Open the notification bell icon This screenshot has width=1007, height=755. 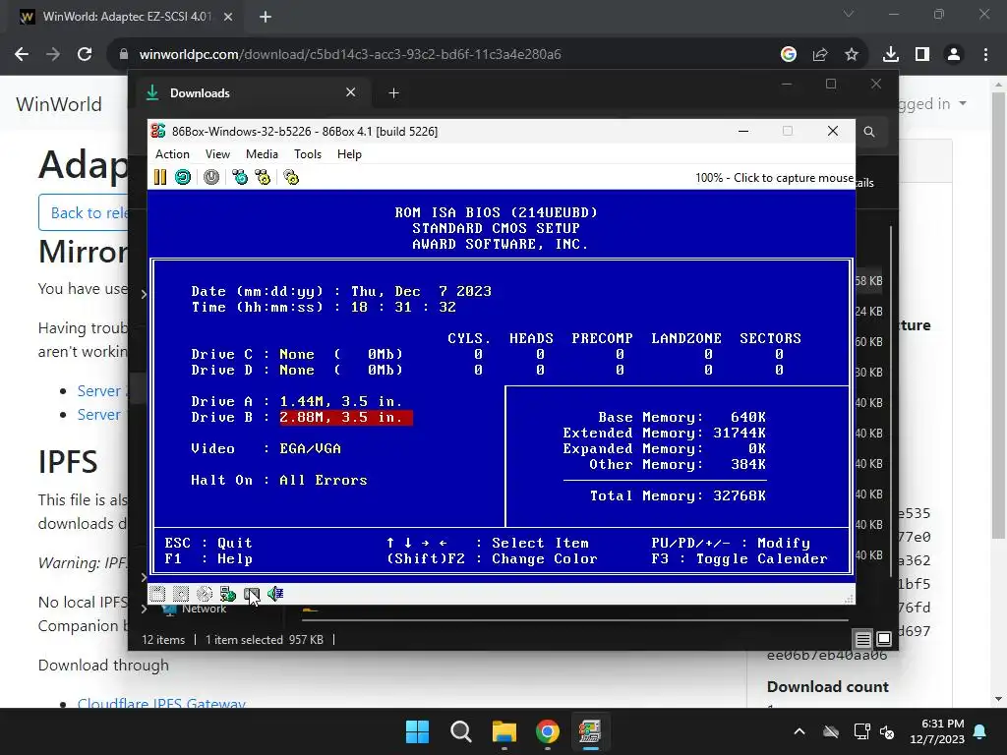click(980, 731)
